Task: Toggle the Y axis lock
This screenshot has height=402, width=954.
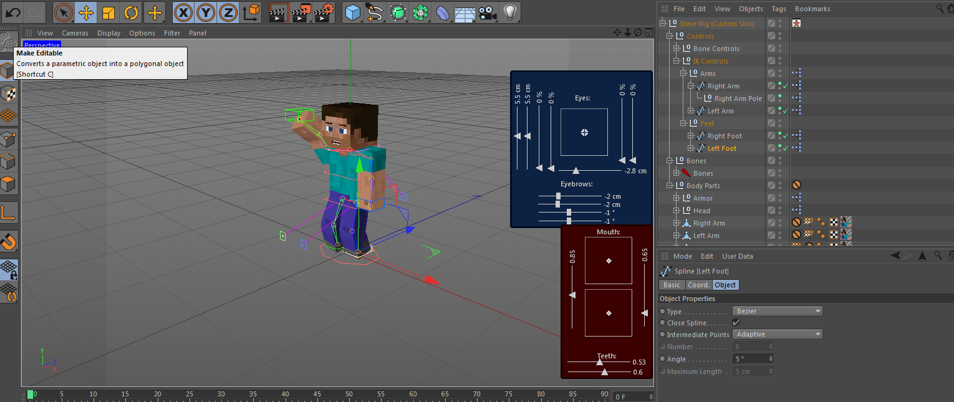Action: (x=206, y=12)
